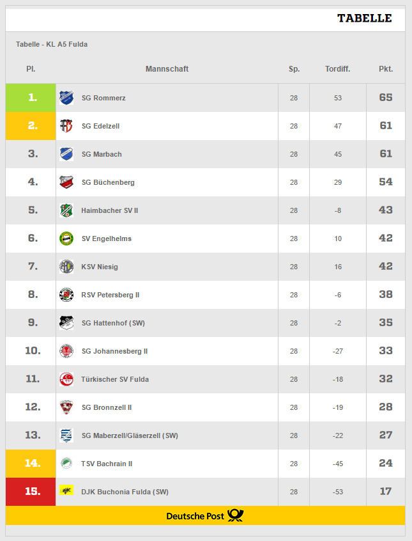The height and width of the screenshot is (541, 412).
Task: Select the Haimbacher SV II green crest
Action: pos(66,210)
